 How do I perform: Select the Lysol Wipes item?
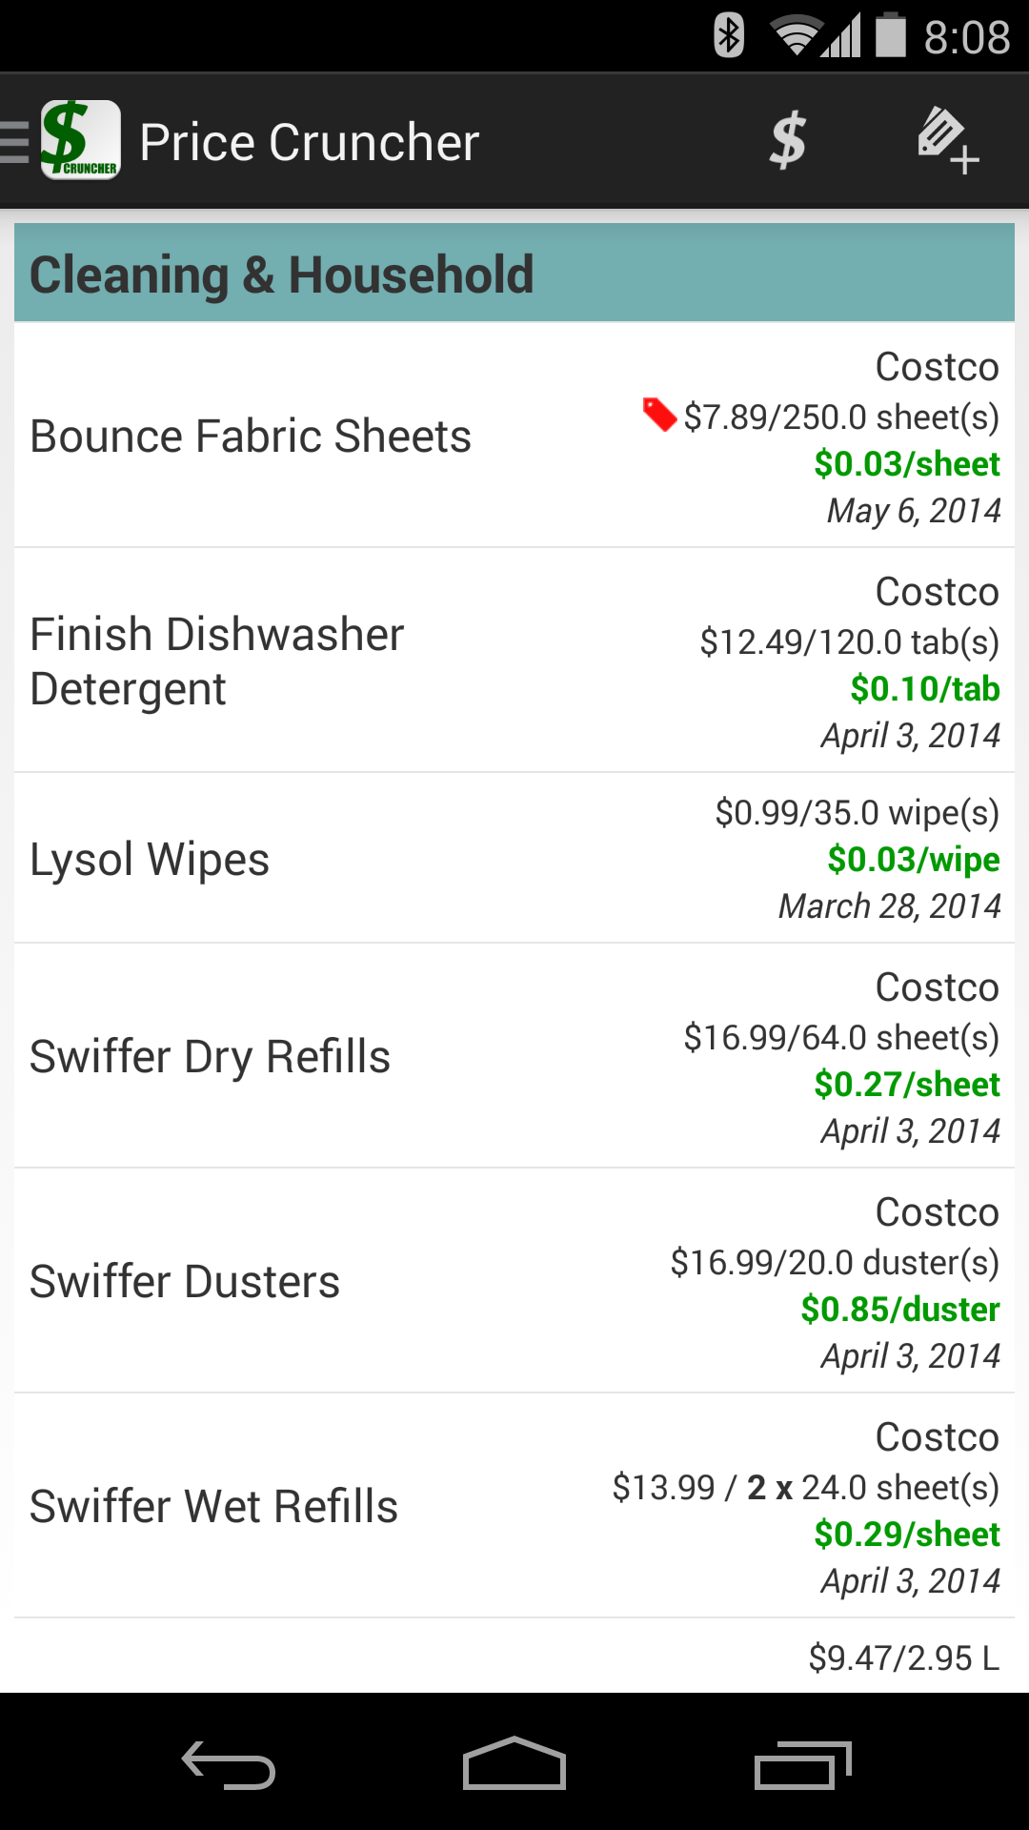coord(151,859)
